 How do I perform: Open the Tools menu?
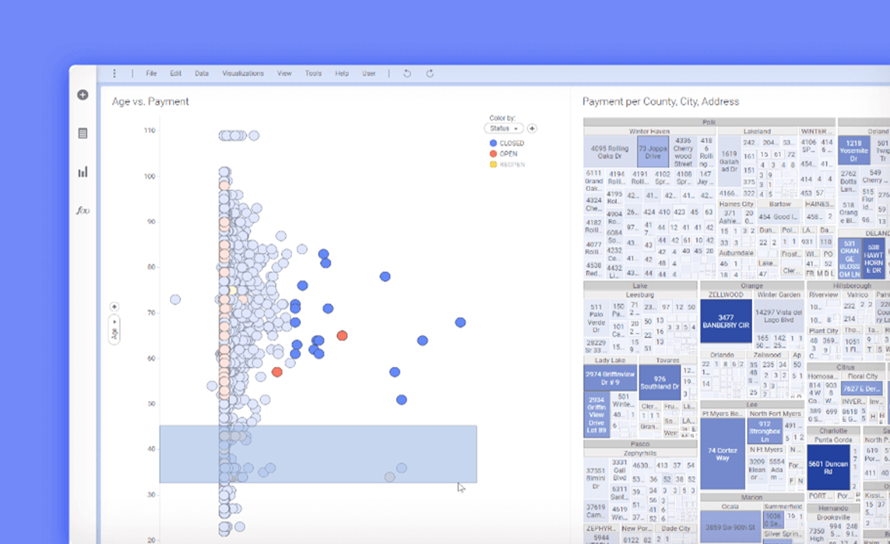click(313, 73)
